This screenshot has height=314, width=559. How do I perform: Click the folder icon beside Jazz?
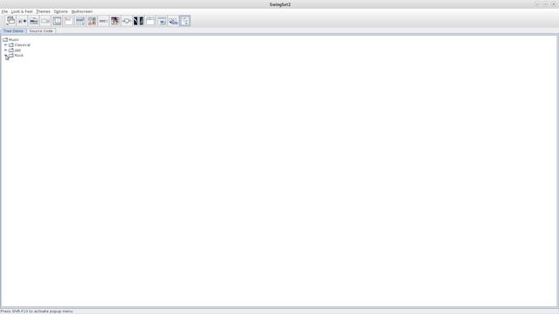click(11, 51)
